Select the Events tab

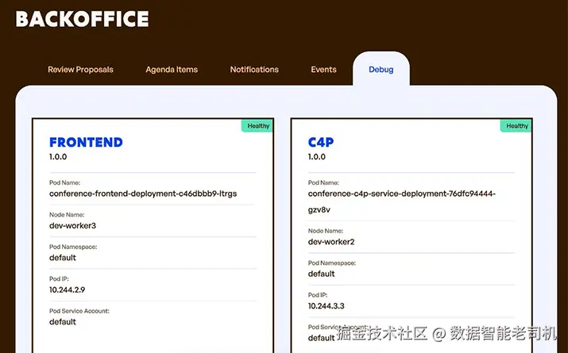tap(323, 70)
